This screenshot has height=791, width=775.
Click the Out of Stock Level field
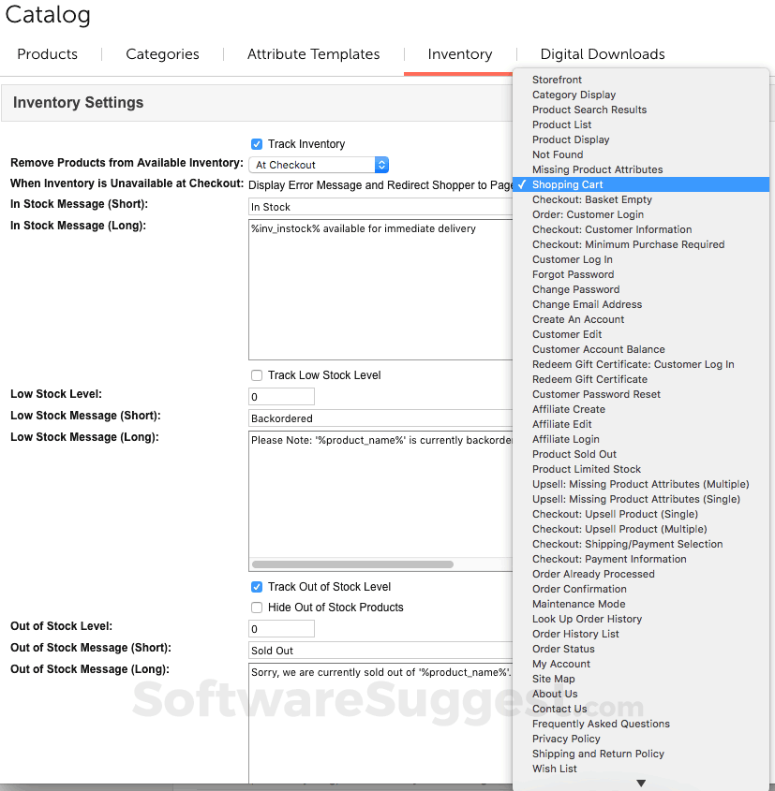tap(281, 629)
